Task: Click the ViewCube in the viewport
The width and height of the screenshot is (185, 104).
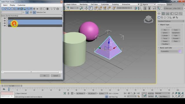Action: click(x=148, y=19)
